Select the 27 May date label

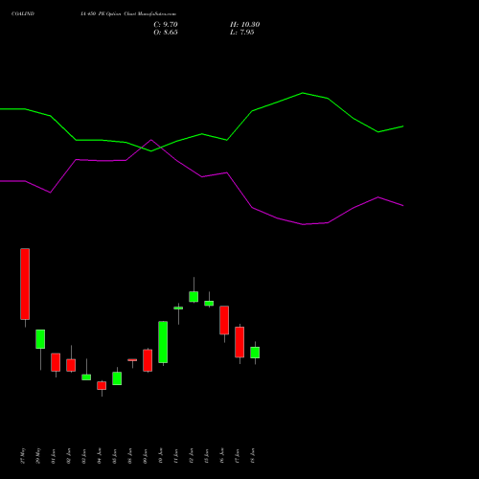pyautogui.click(x=22, y=456)
